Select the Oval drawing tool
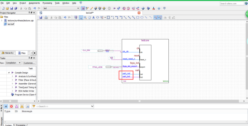This screenshot has height=126, width=248. [x=142, y=17]
